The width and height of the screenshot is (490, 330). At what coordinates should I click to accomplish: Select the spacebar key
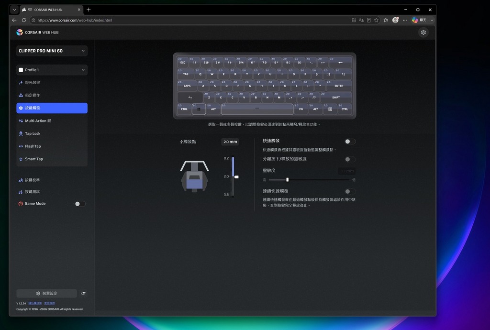[x=257, y=109]
